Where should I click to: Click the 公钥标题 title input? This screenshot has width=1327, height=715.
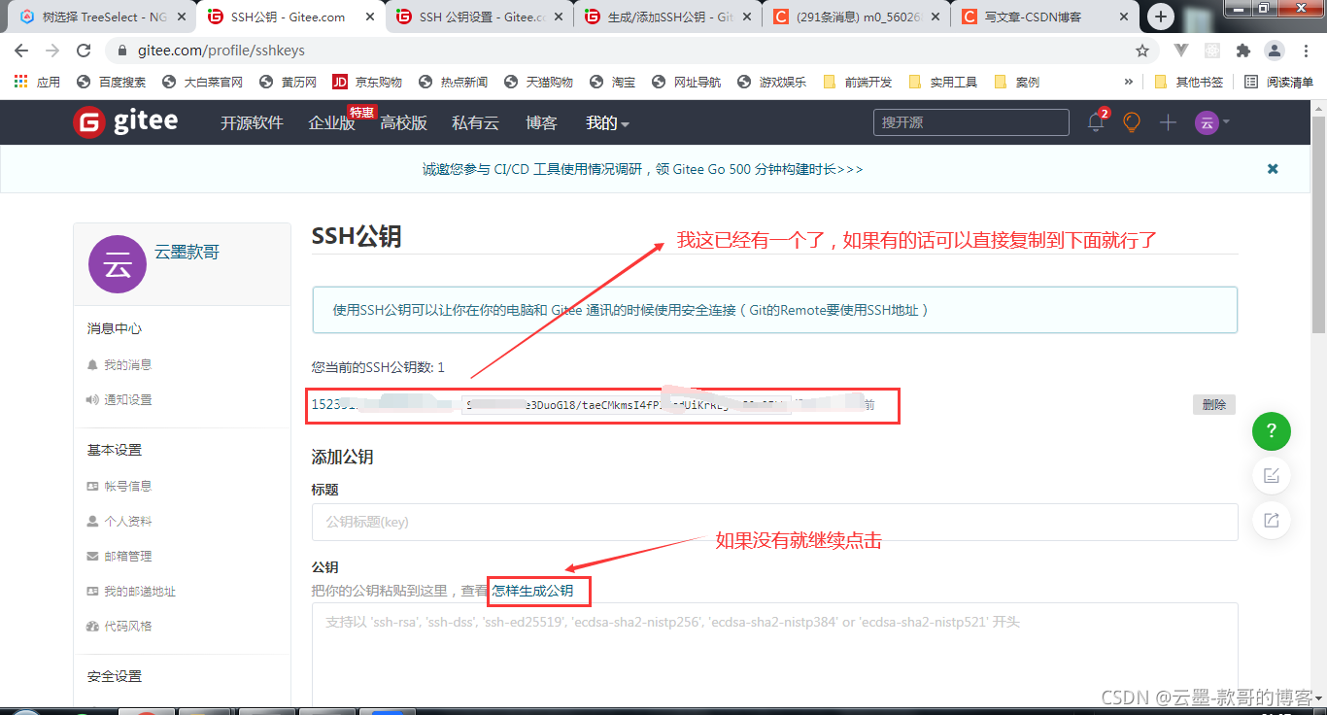click(774, 522)
